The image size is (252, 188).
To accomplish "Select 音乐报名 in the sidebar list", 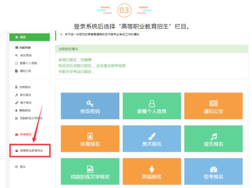I will coord(25,95).
